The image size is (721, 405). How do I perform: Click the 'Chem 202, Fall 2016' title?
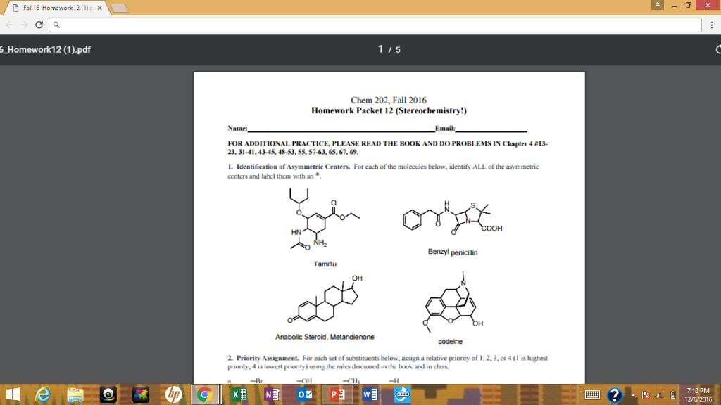pos(389,100)
